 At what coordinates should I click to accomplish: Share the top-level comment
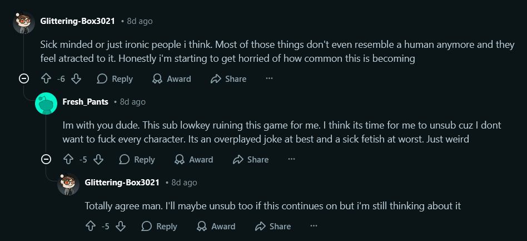(228, 79)
